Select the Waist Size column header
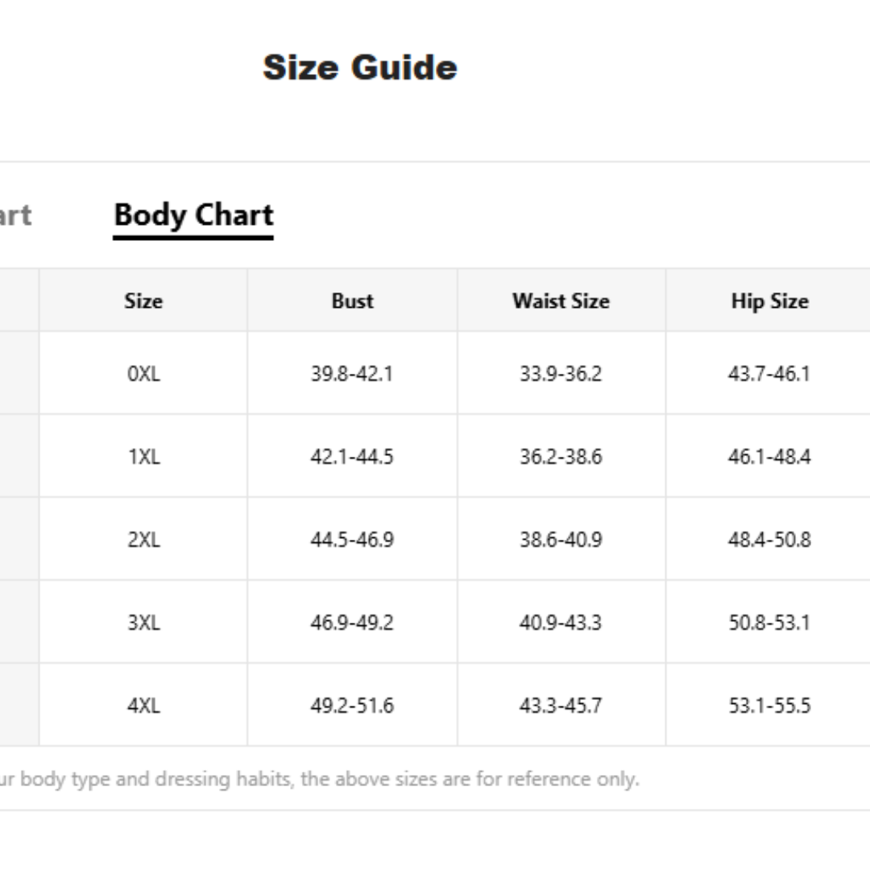The width and height of the screenshot is (870, 870). tap(561, 300)
